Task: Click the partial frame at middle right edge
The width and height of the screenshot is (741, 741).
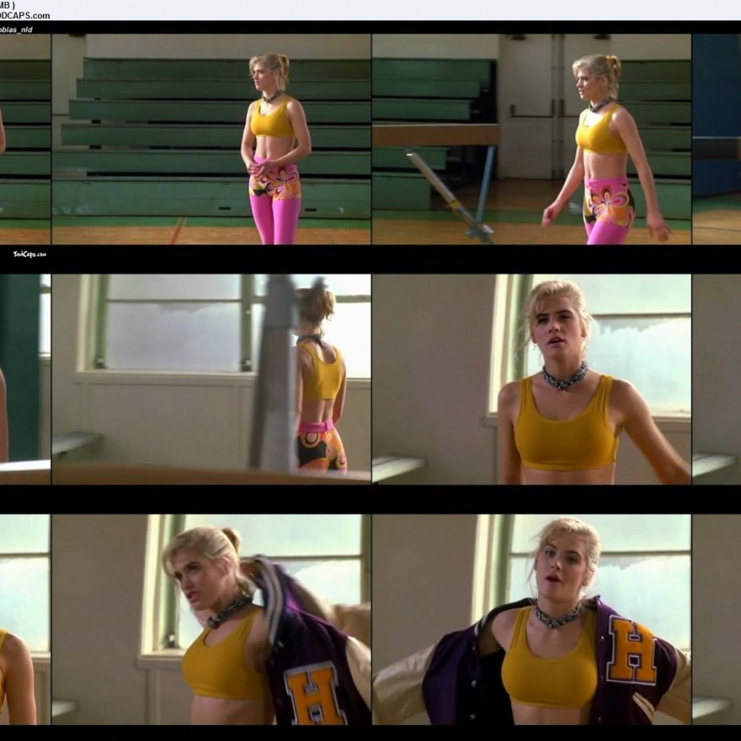Action: click(x=716, y=379)
